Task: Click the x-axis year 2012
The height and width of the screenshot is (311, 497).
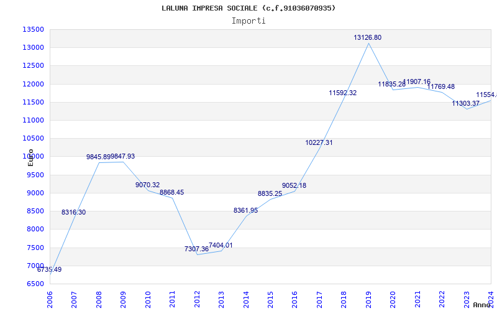Action: click(197, 300)
